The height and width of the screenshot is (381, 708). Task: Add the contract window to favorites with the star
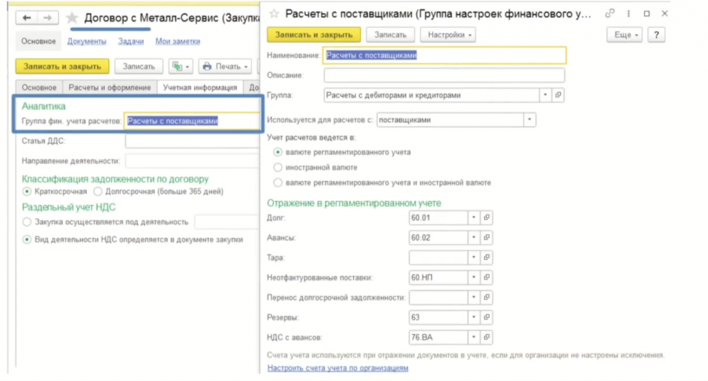(x=72, y=18)
